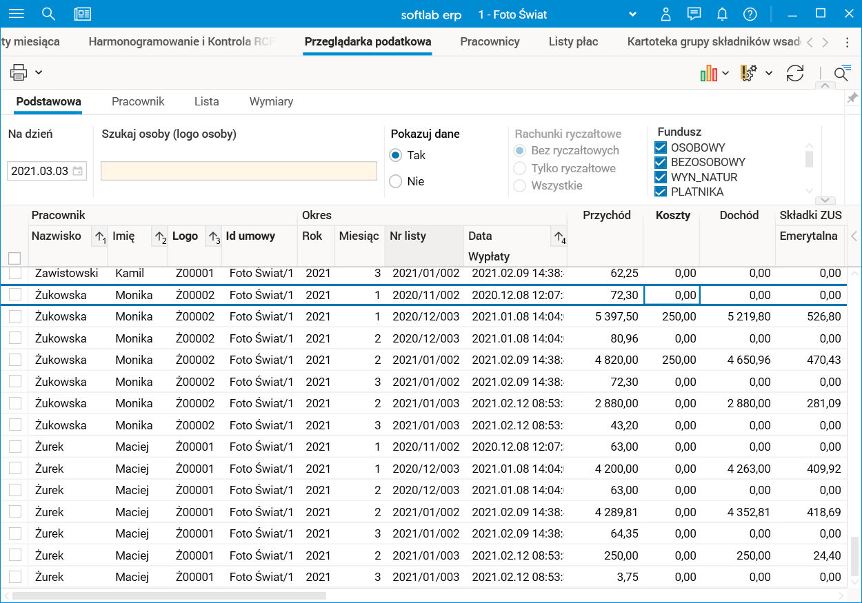Image resolution: width=862 pixels, height=603 pixels.
Task: Open the news panel icon
Action: coord(83,14)
